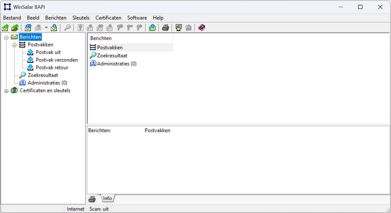Collapse the Postvakken tree node
Screen dimensions: 391x213
14,45
